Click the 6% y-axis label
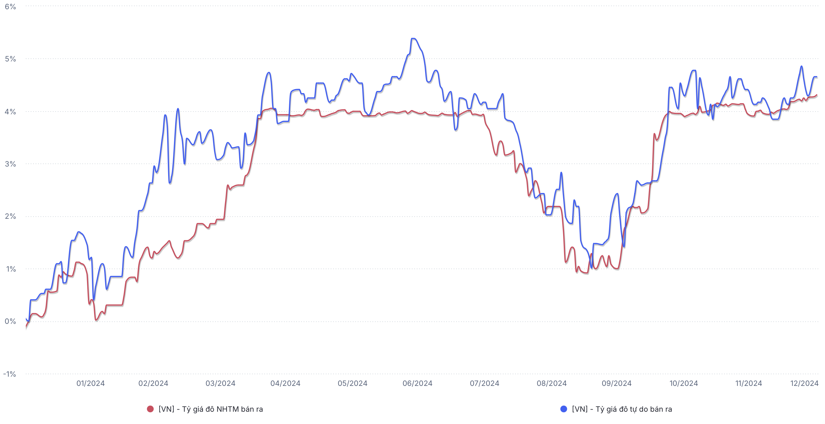 pos(10,7)
